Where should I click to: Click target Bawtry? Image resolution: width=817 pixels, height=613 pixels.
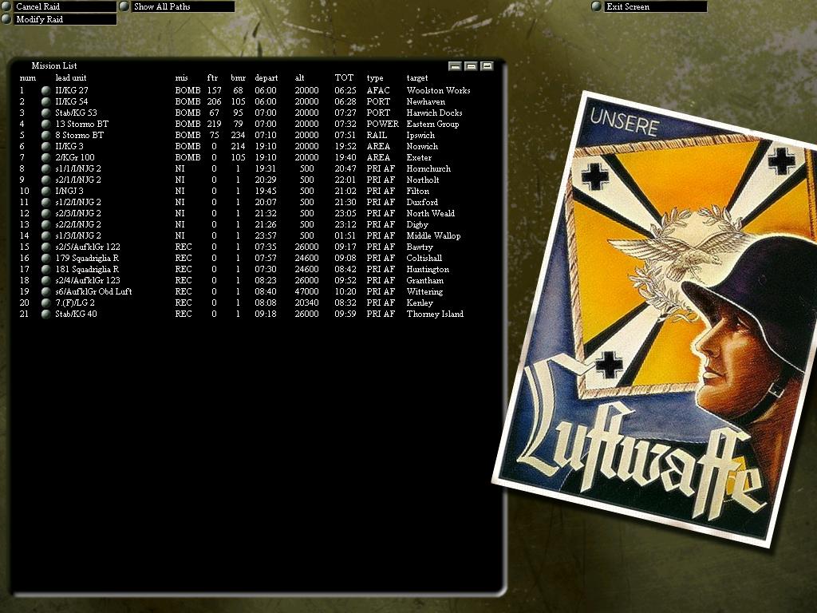tap(420, 247)
